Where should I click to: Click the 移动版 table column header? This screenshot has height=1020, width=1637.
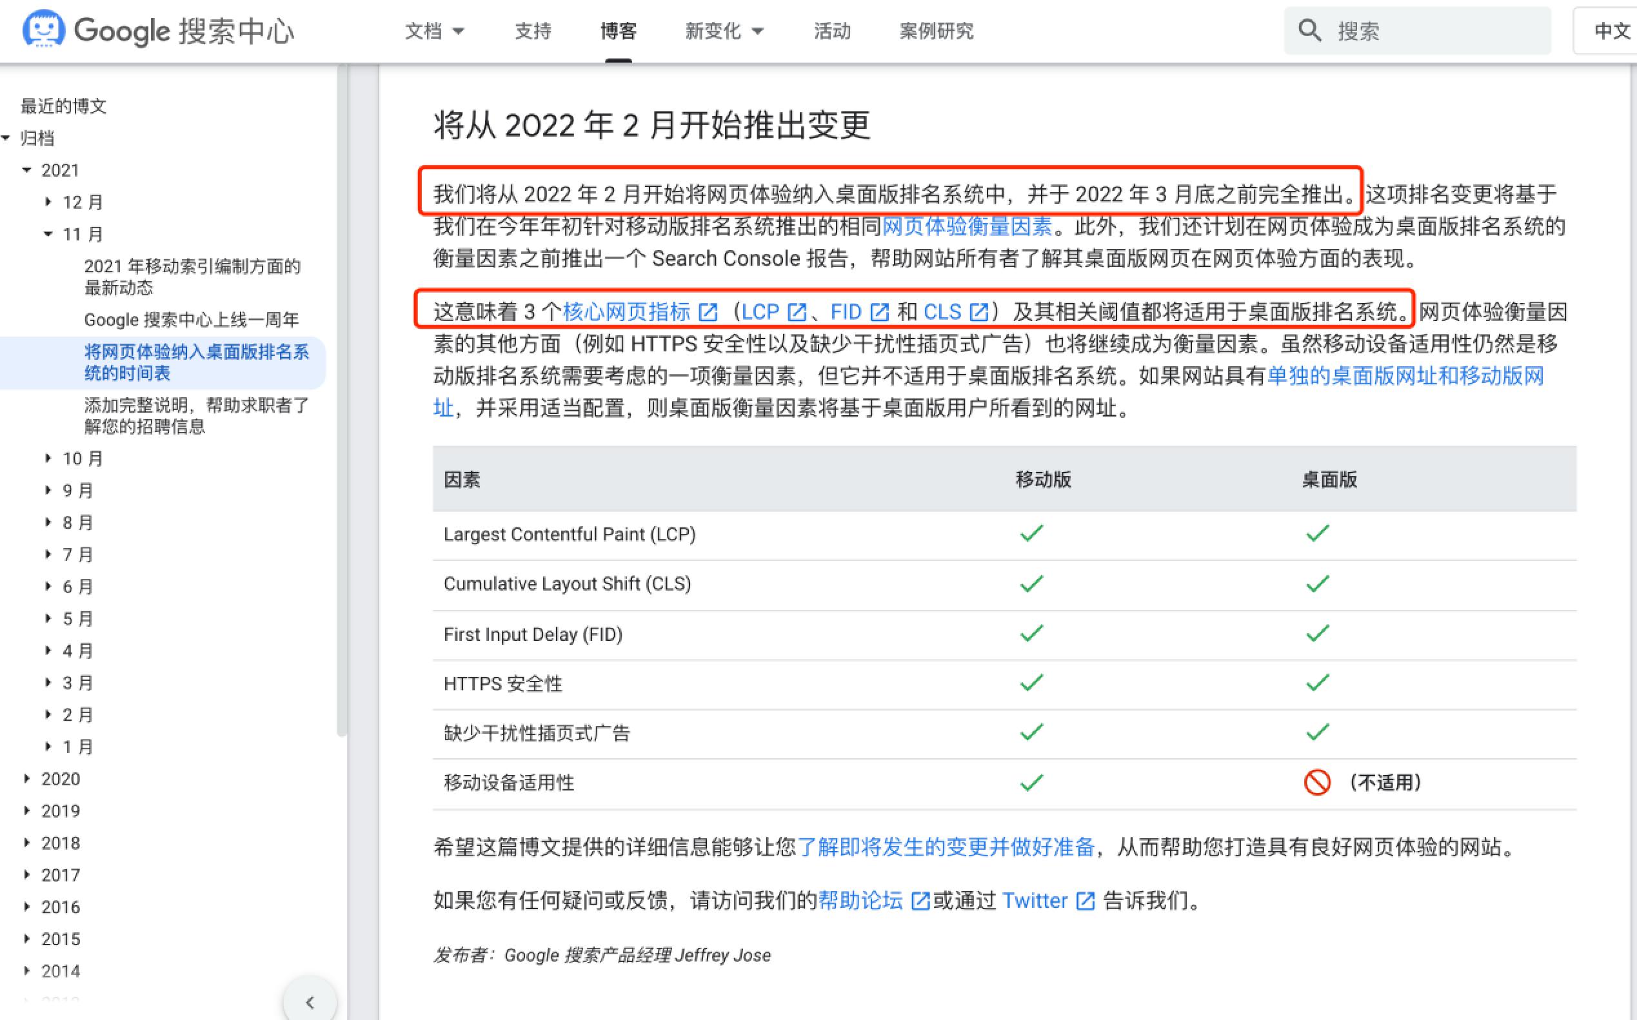pos(1043,480)
